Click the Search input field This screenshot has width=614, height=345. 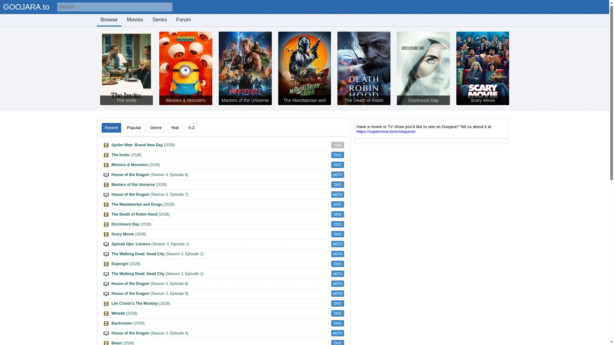click(x=115, y=7)
